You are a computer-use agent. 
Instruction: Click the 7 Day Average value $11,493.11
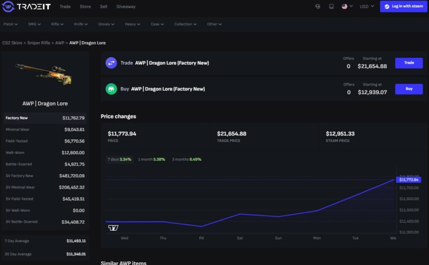(76, 241)
